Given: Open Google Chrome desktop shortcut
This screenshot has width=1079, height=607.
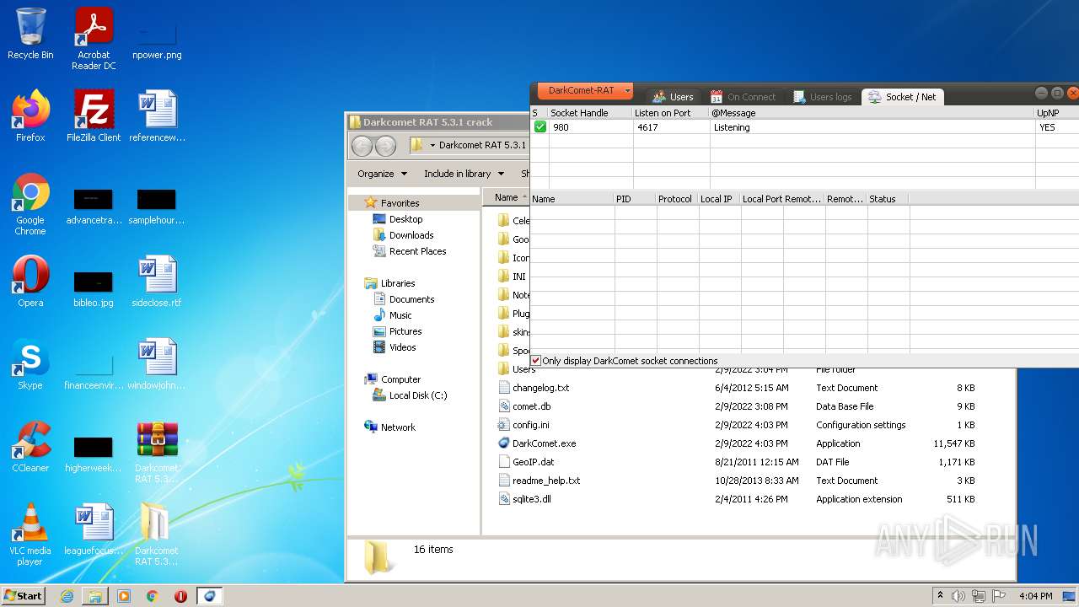Looking at the screenshot, I should [x=30, y=205].
